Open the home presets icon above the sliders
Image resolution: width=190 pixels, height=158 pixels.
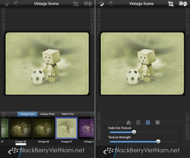coord(129,123)
